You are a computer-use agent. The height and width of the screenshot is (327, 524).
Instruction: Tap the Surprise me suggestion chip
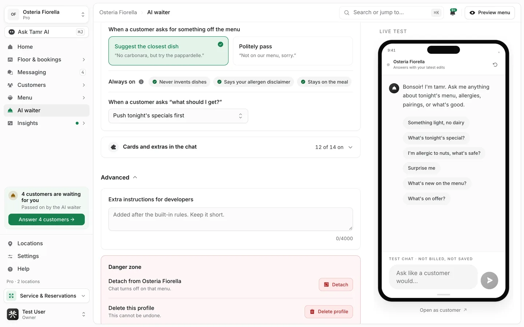click(x=421, y=168)
